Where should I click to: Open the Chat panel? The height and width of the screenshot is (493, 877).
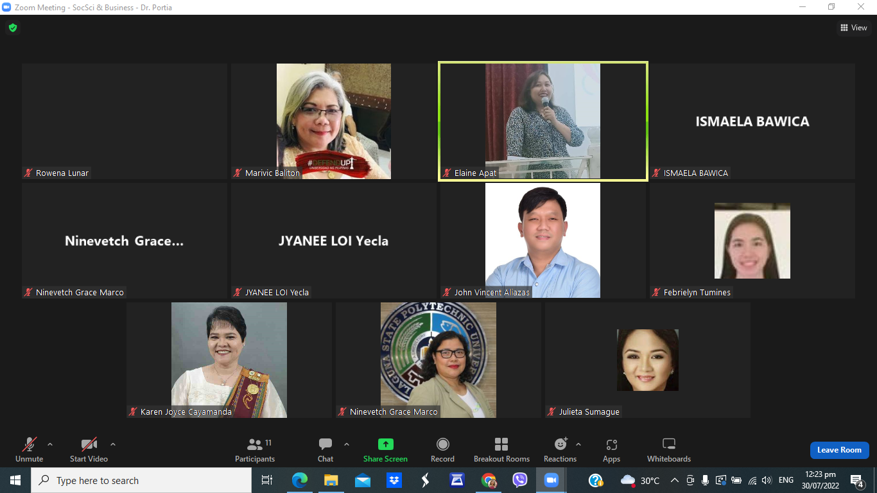click(x=326, y=450)
